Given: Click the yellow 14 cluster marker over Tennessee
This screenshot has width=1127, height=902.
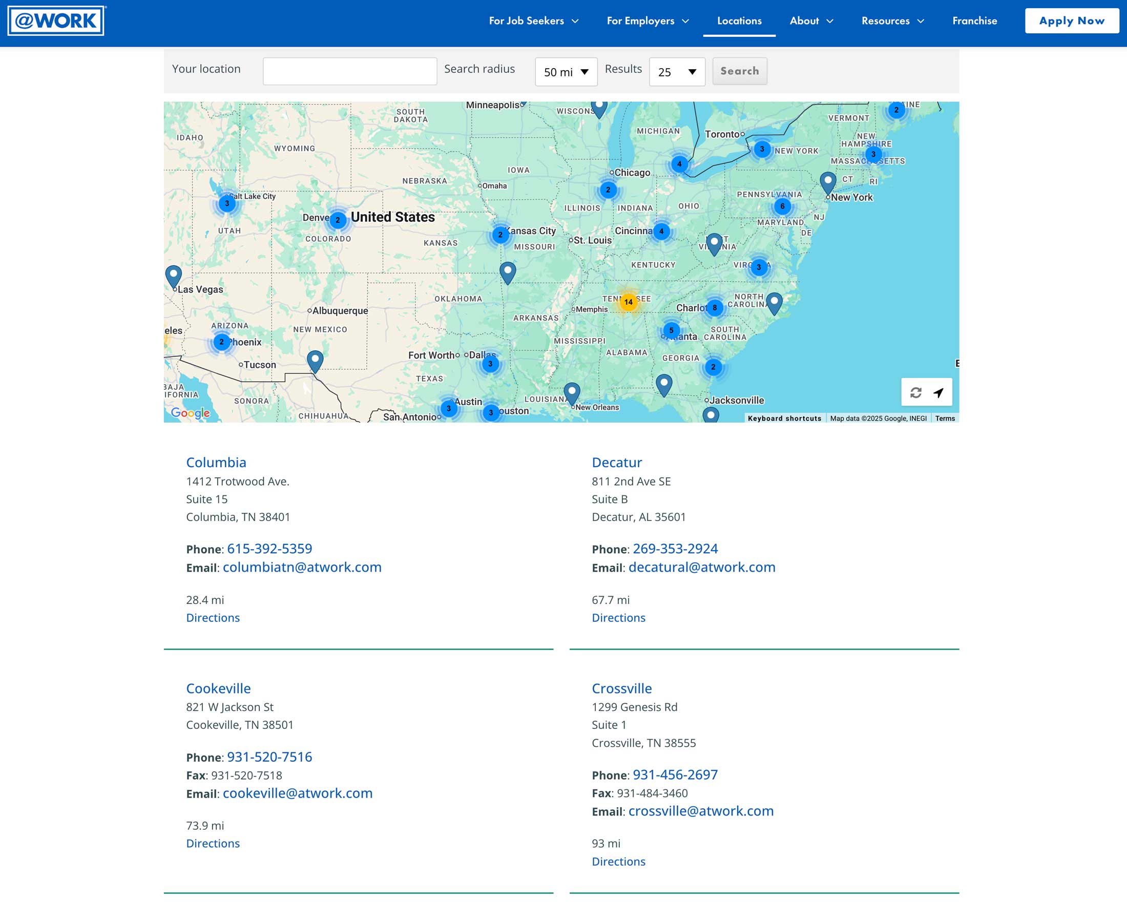Looking at the screenshot, I should click(629, 302).
